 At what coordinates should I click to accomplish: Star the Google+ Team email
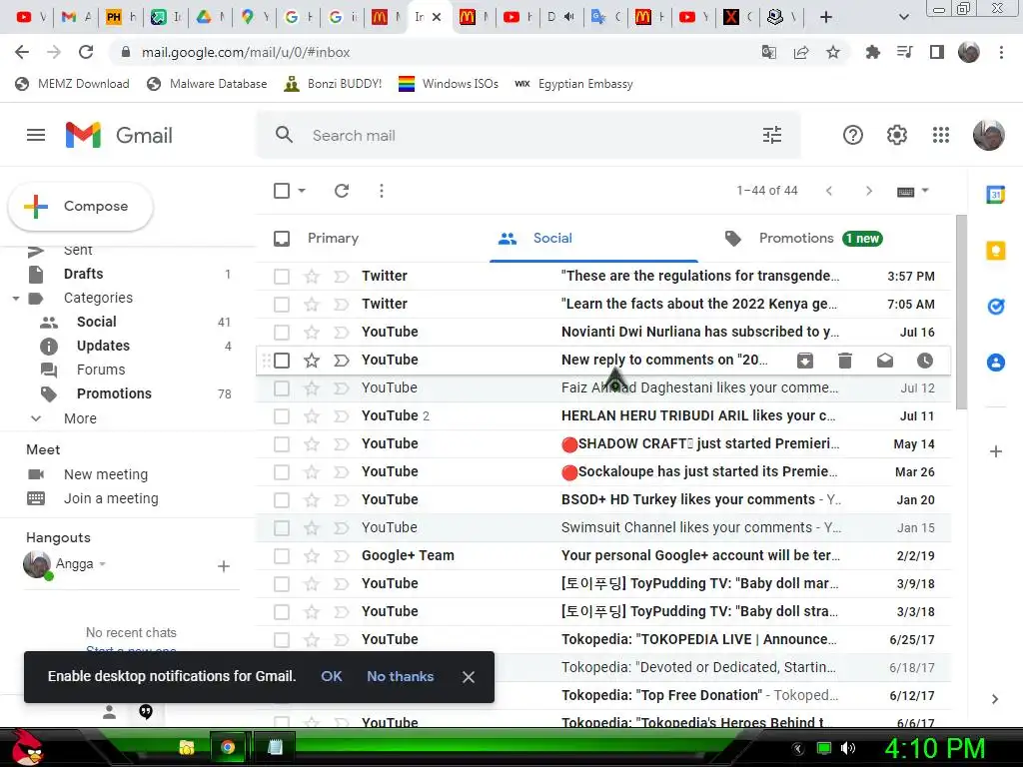312,555
